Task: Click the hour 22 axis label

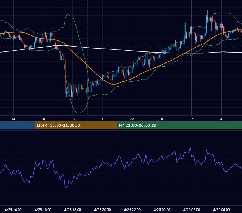Action: point(132,119)
